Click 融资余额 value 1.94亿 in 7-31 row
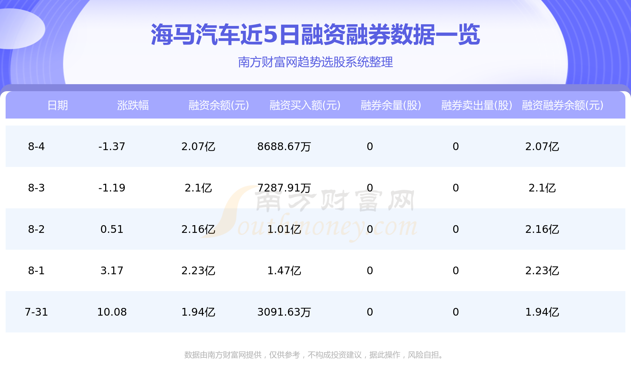631x370 pixels. click(198, 312)
